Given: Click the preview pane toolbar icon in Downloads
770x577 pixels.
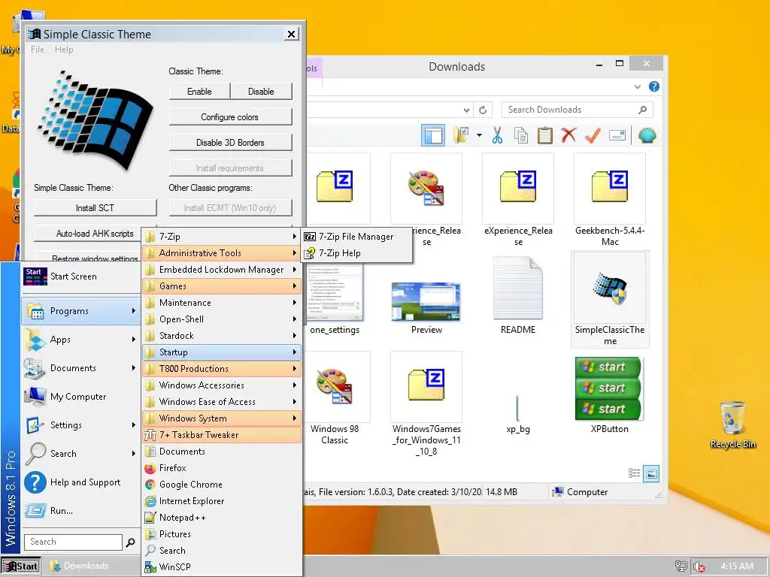Looking at the screenshot, I should (433, 135).
